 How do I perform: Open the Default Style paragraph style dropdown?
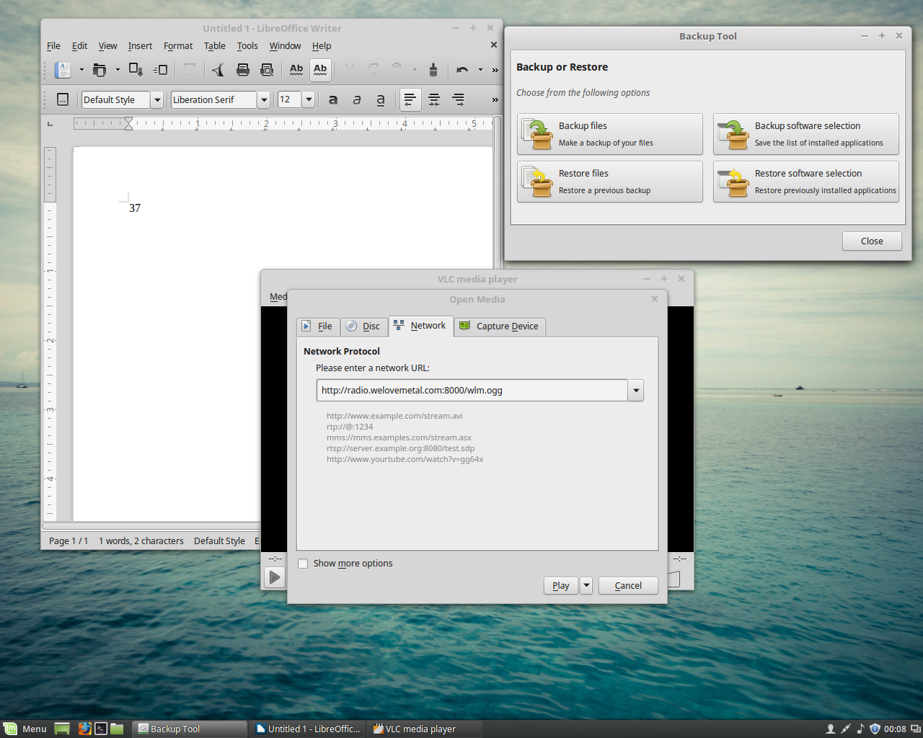156,99
